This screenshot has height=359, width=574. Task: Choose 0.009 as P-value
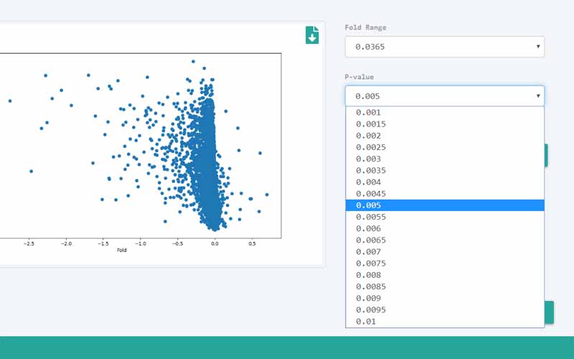[444, 298]
